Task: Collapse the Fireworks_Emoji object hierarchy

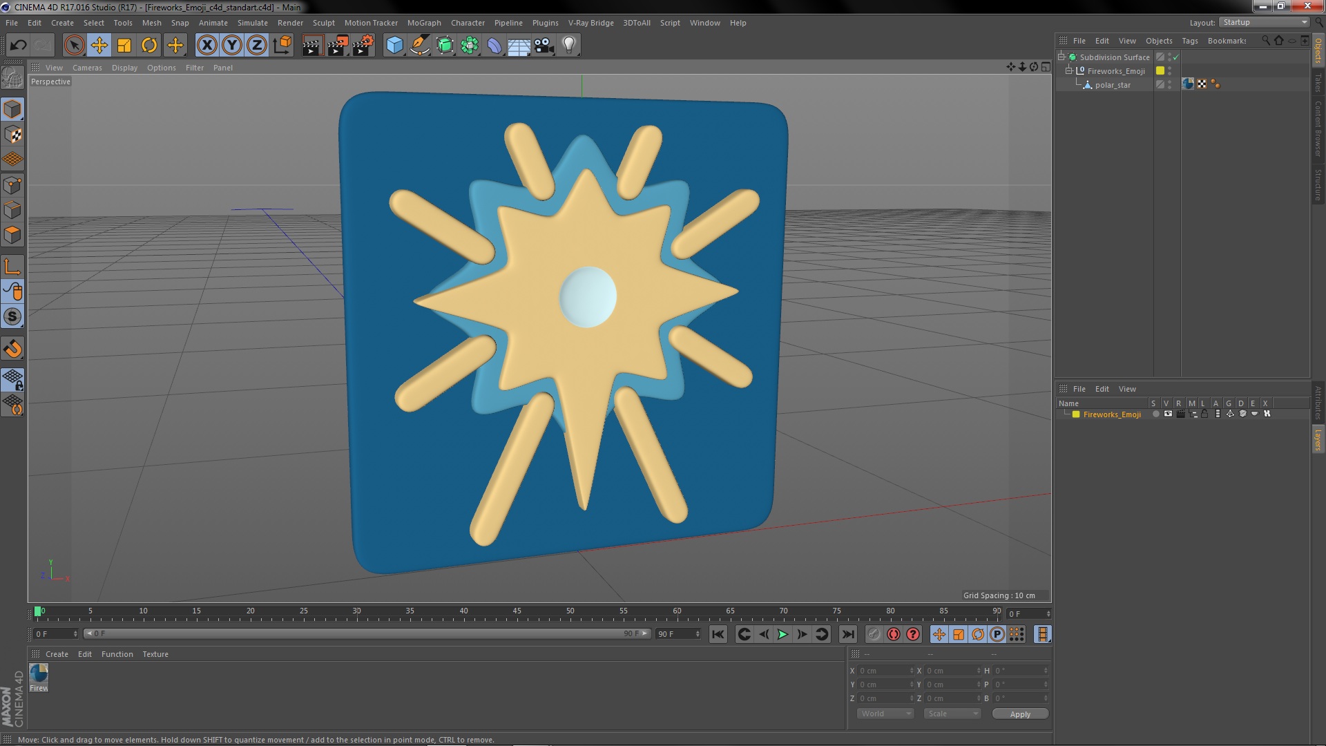Action: [1069, 70]
